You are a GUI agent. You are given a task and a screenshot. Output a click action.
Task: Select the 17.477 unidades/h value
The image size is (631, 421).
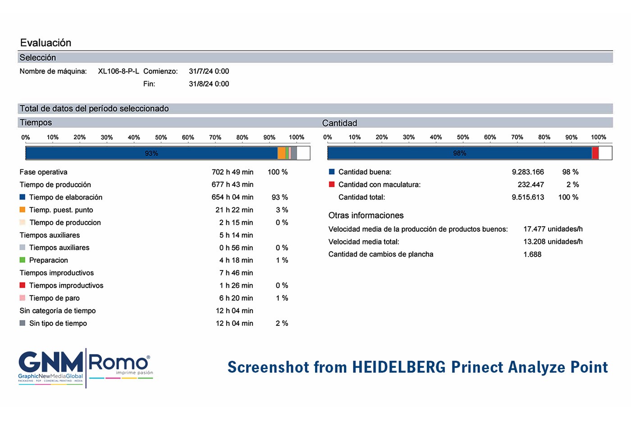[553, 229]
